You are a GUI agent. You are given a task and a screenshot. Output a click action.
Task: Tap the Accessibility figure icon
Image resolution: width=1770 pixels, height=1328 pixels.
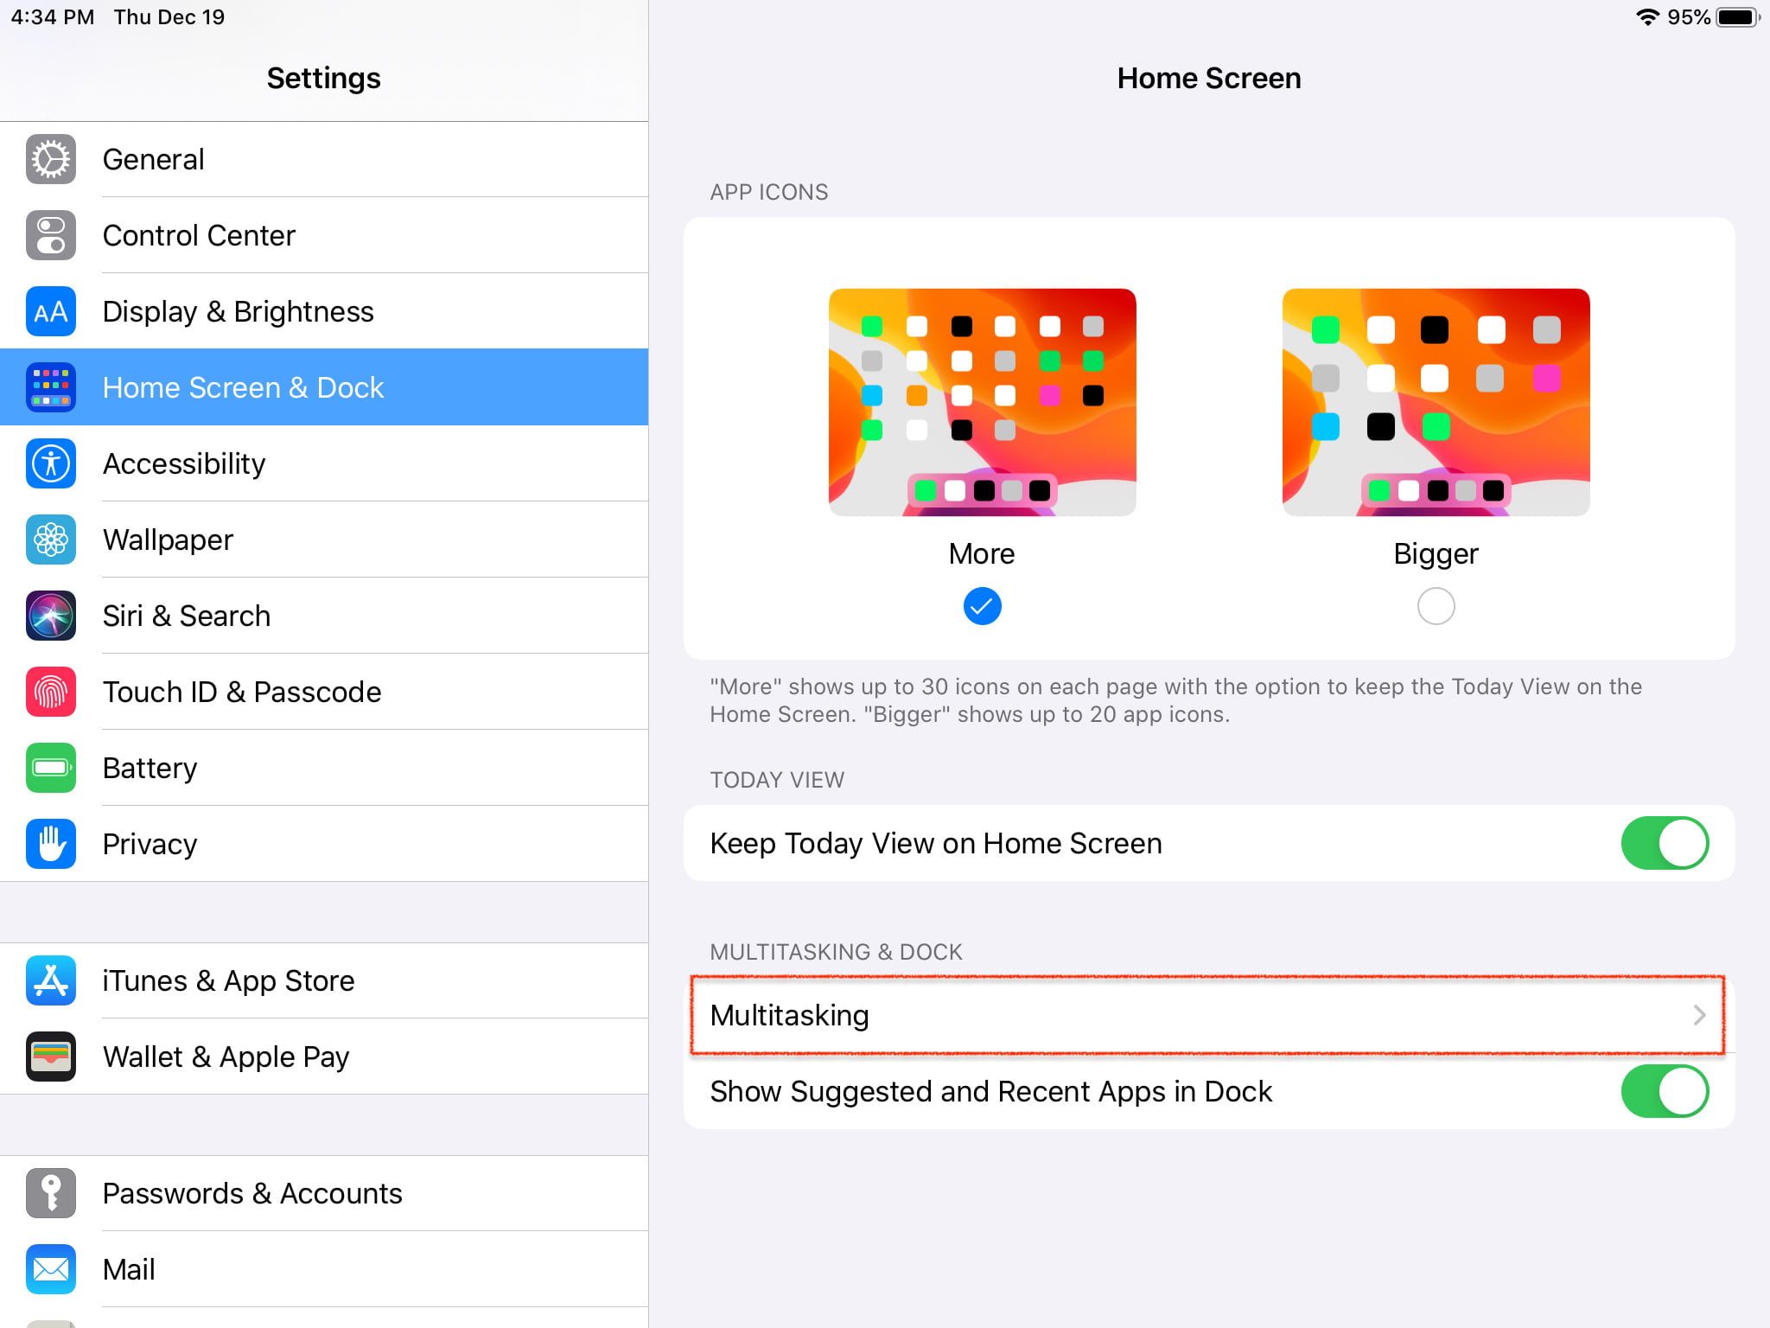pyautogui.click(x=51, y=463)
